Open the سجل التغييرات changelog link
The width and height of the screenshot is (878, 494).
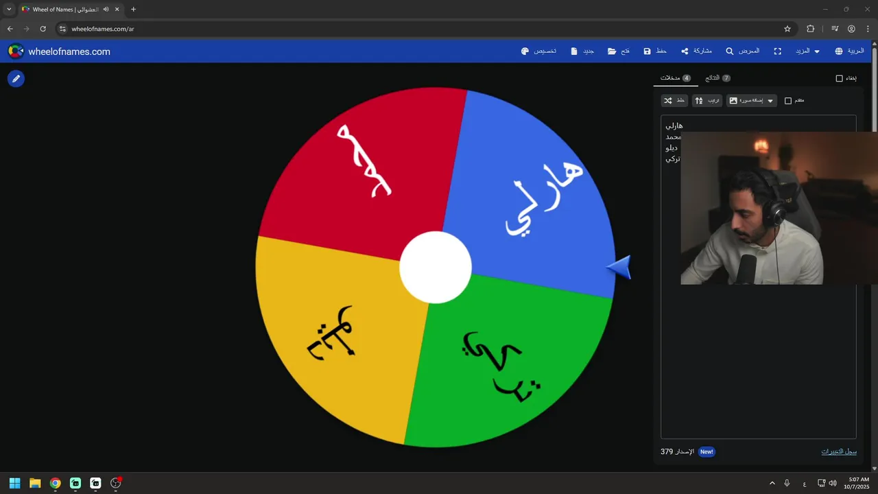coord(839,451)
